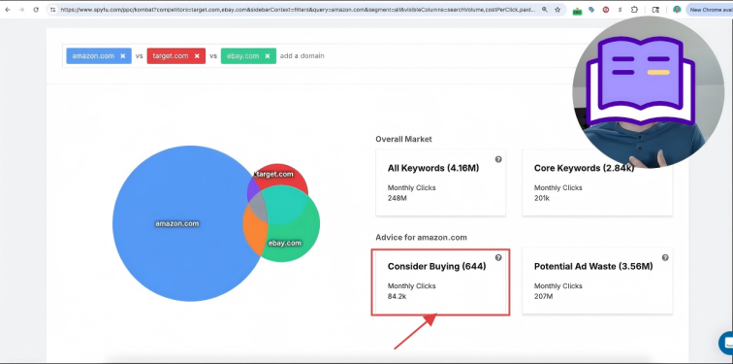
Task: Click the 84.2k monthly clicks value
Action: (397, 297)
